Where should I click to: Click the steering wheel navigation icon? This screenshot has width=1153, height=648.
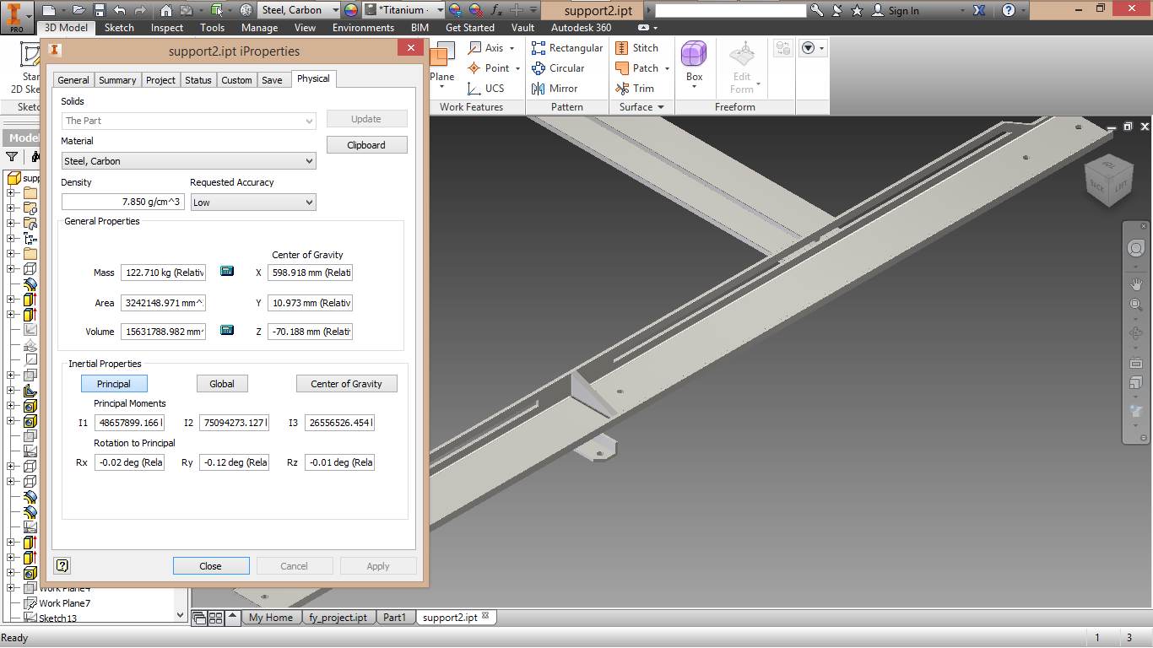pos(1136,249)
